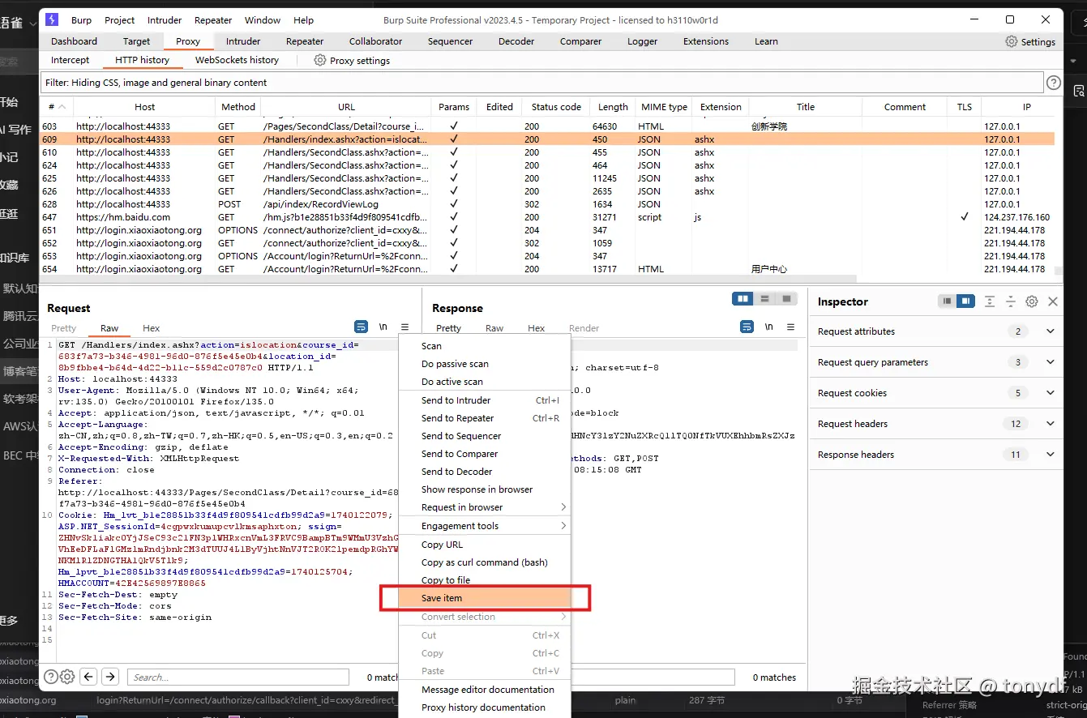Image resolution: width=1087 pixels, height=718 pixels.
Task: Open Engagement tools submenu
Action: pyautogui.click(x=485, y=526)
